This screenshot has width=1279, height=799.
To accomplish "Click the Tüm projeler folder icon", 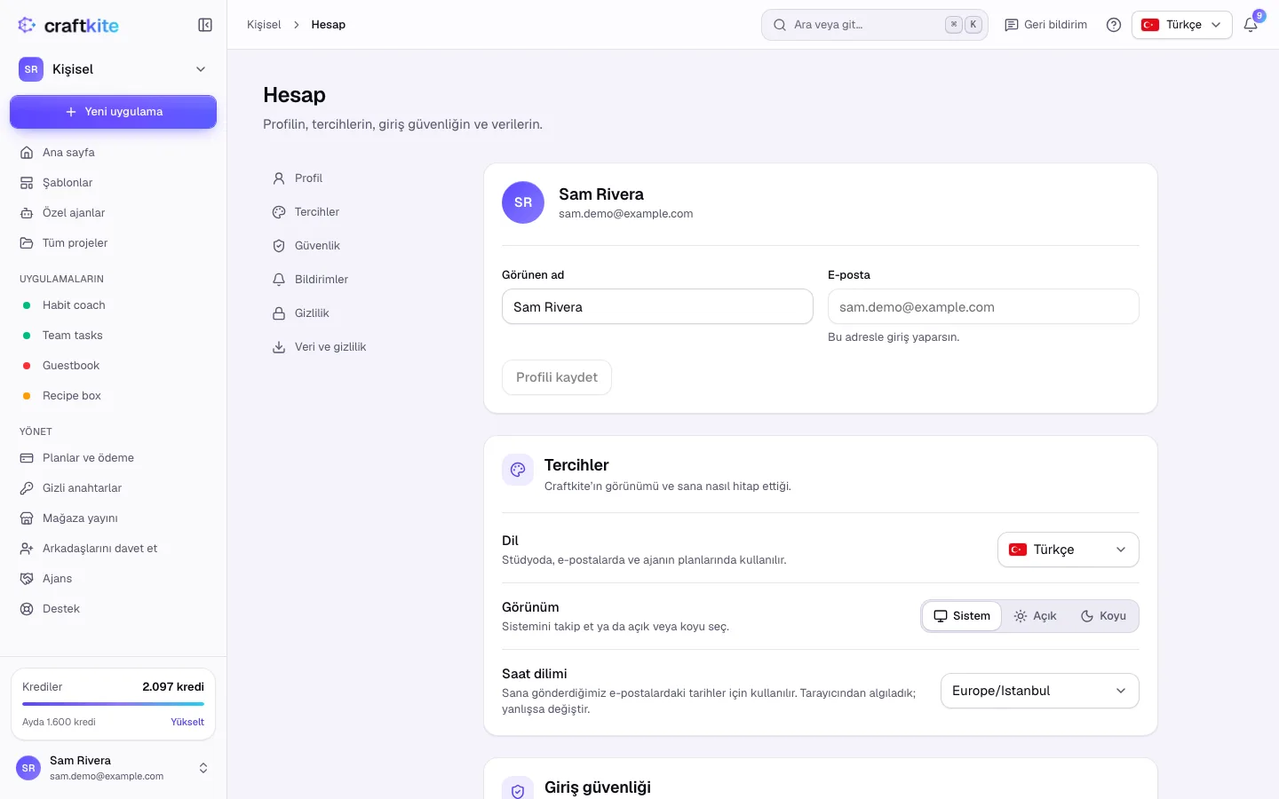I will (27, 243).
